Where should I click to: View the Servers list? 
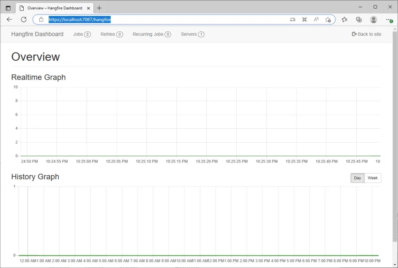click(x=192, y=34)
